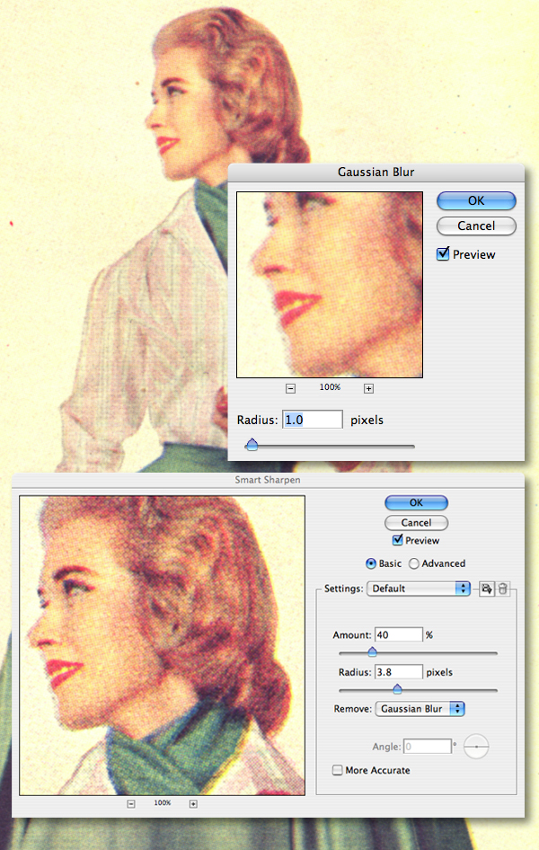Click Gaussian Blur Radius input field
539x850 pixels.
pyautogui.click(x=313, y=420)
